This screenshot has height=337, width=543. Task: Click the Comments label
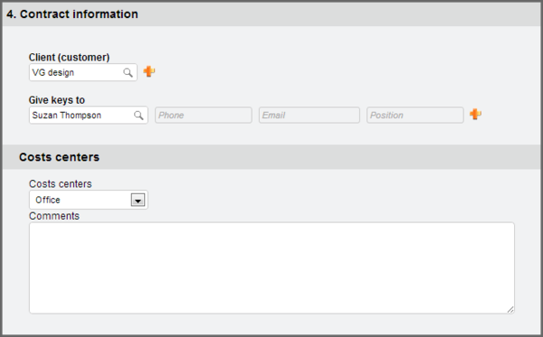point(54,216)
